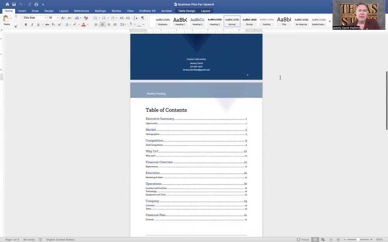Toggle Superscript formatting

(x=60, y=24)
